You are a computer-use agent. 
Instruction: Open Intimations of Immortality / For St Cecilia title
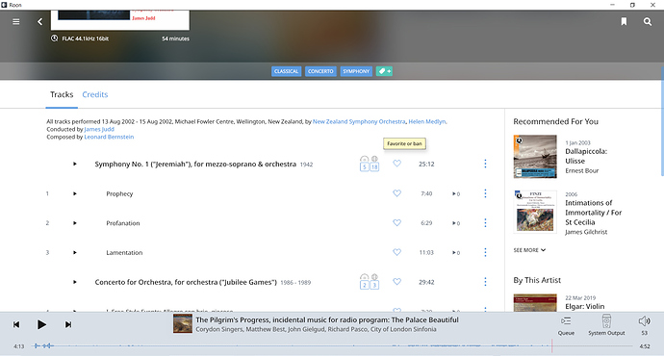pyautogui.click(x=594, y=213)
